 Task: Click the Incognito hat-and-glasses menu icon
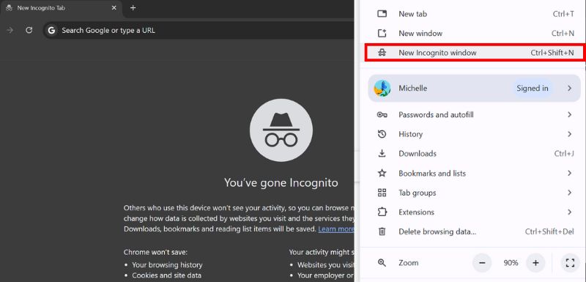click(382, 53)
